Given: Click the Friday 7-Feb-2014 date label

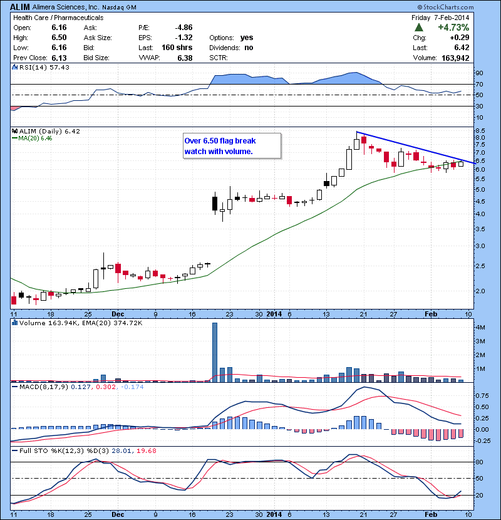Looking at the screenshot, I should pyautogui.click(x=440, y=18).
